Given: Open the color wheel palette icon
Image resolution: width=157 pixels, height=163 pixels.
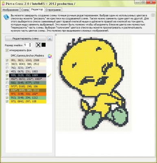Looking at the screenshot, I should pos(50,56).
